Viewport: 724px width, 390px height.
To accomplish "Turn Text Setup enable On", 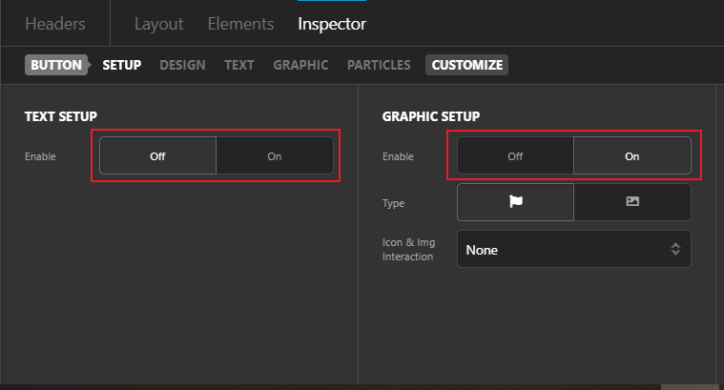I will 275,155.
